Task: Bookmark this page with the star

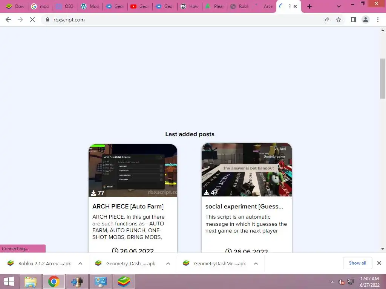Action: tap(339, 20)
